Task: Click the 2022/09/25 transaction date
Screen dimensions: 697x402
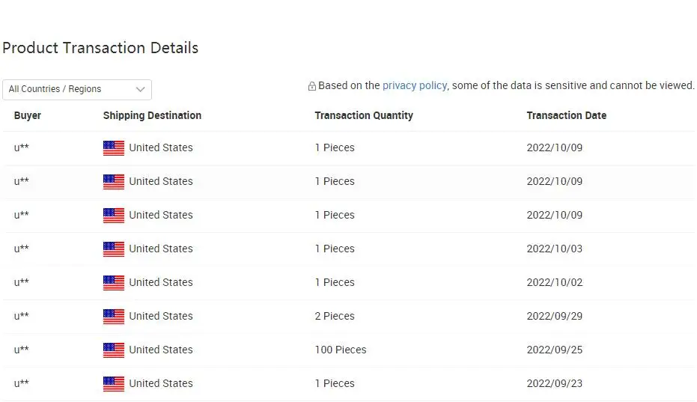Action: click(x=554, y=350)
